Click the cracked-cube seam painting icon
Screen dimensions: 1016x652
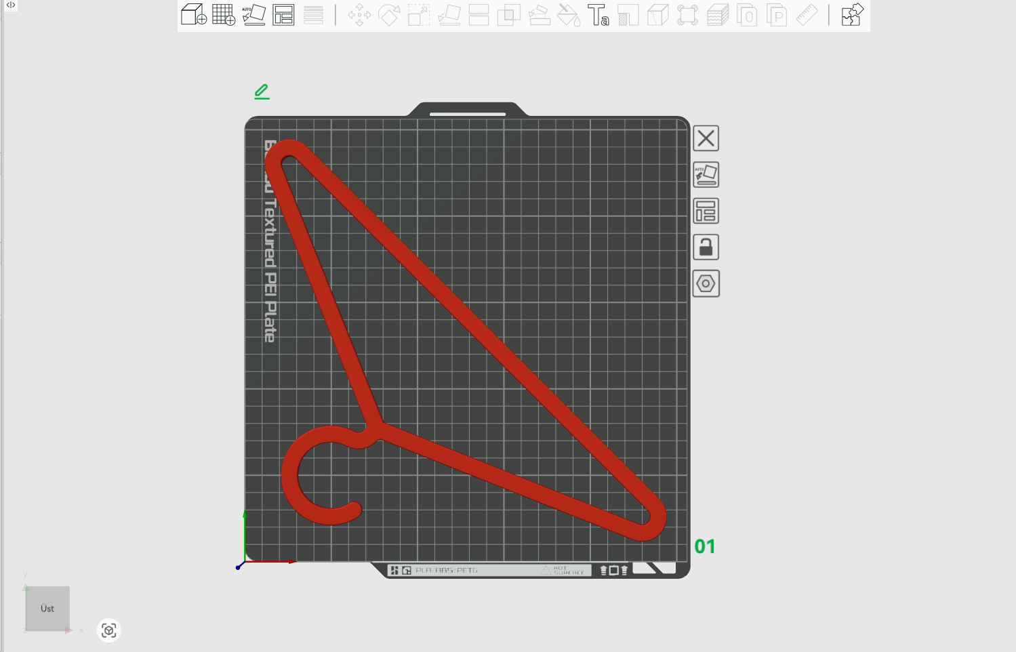click(657, 15)
